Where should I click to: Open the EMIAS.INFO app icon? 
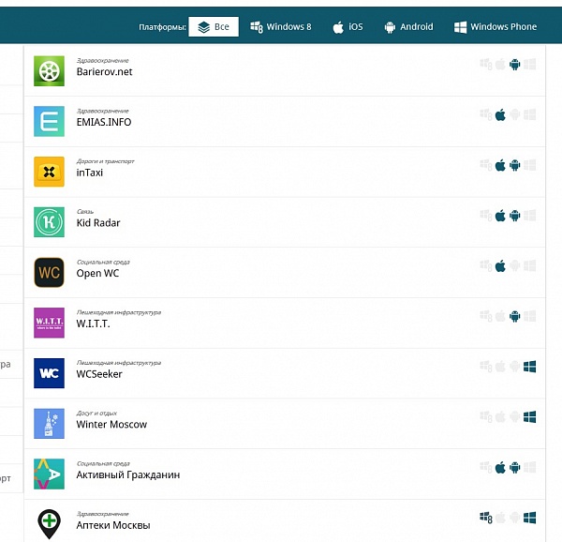(x=49, y=121)
